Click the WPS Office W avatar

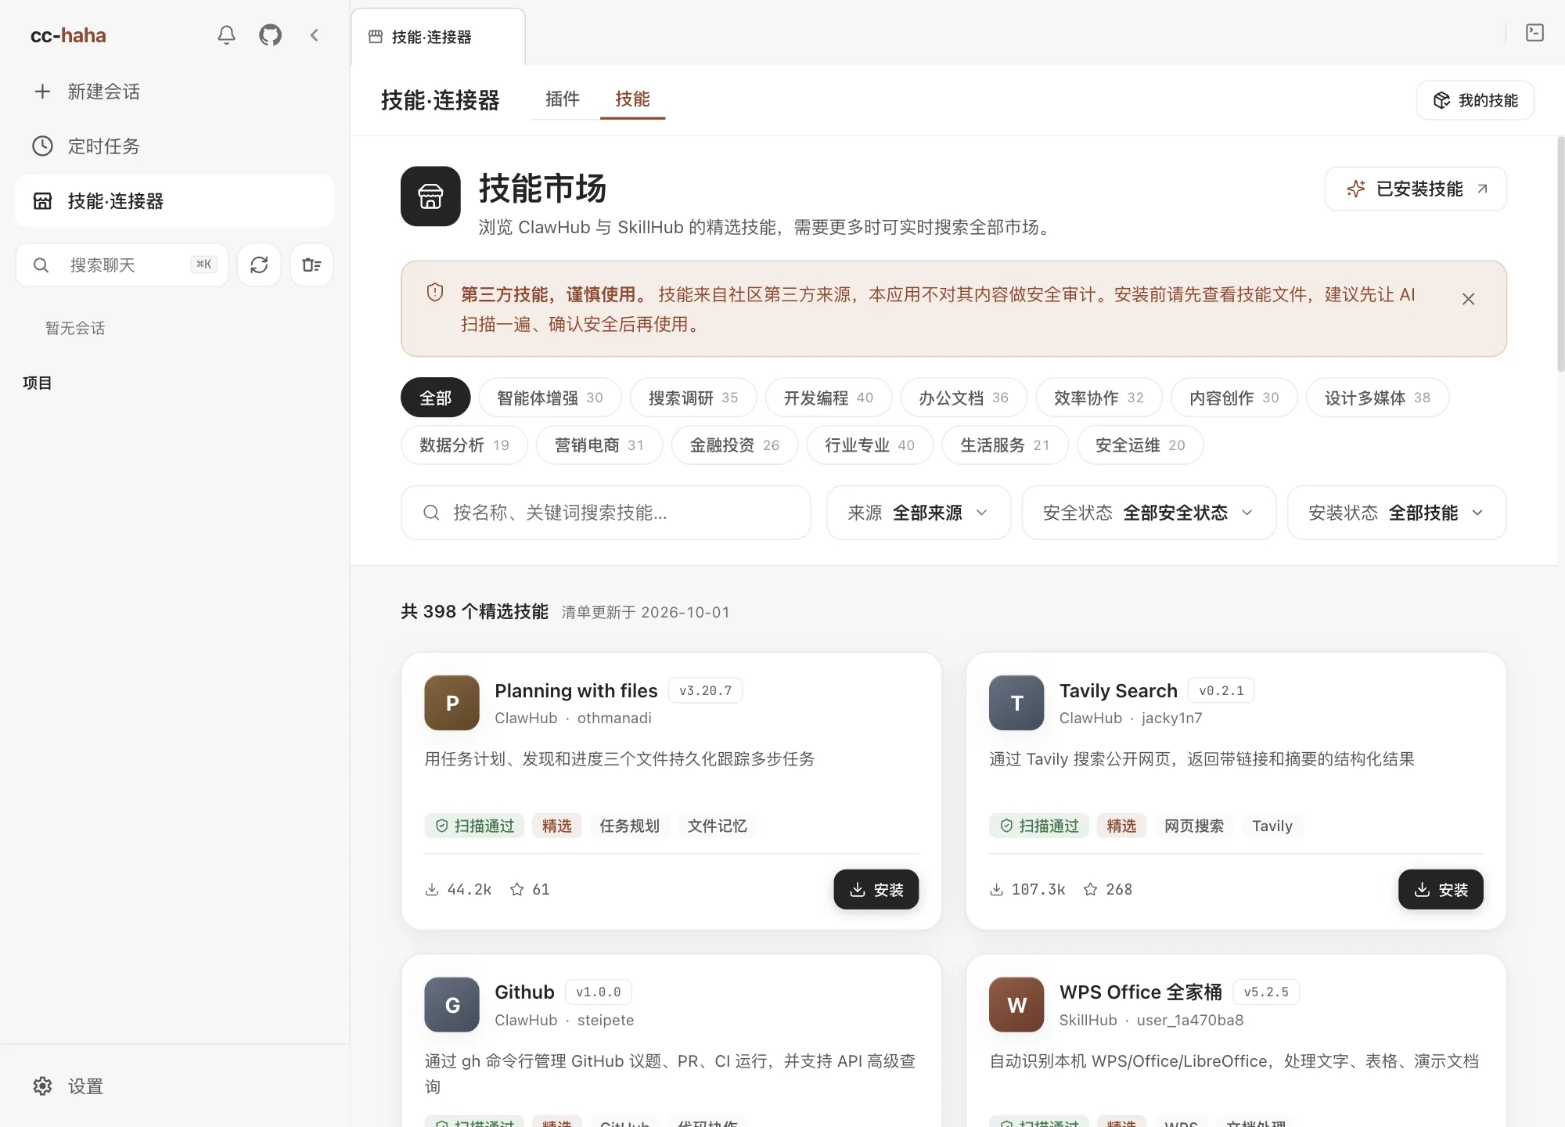1016,1005
